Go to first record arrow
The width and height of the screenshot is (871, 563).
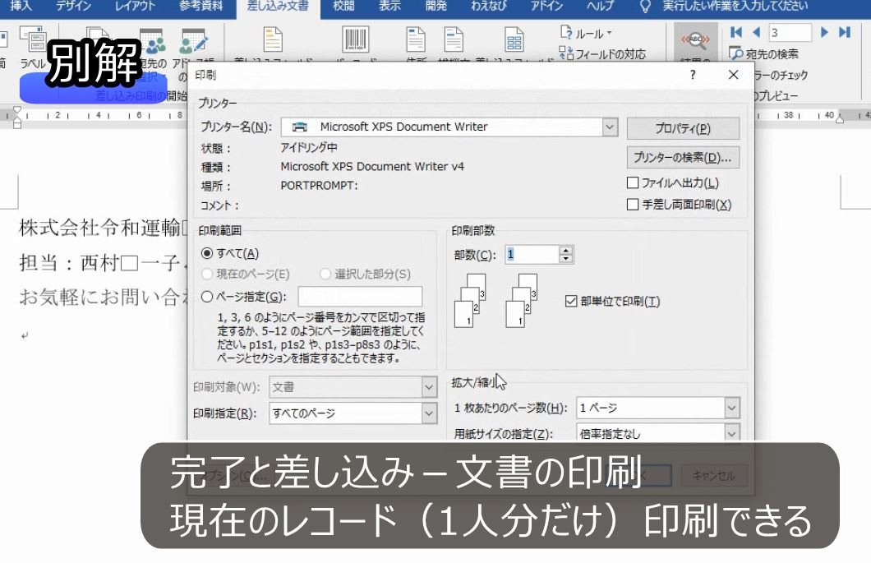coord(736,32)
